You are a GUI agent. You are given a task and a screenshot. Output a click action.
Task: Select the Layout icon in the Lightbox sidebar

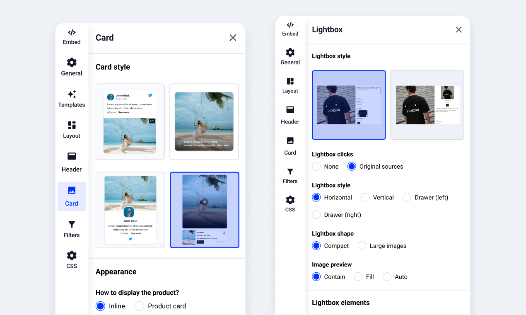click(290, 85)
